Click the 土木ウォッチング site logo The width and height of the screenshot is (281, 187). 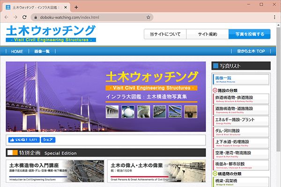51,33
